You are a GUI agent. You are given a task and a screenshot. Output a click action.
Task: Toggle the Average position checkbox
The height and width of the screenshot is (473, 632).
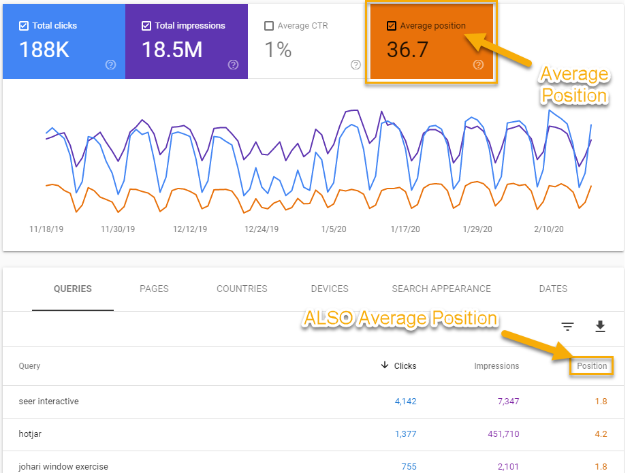click(391, 26)
